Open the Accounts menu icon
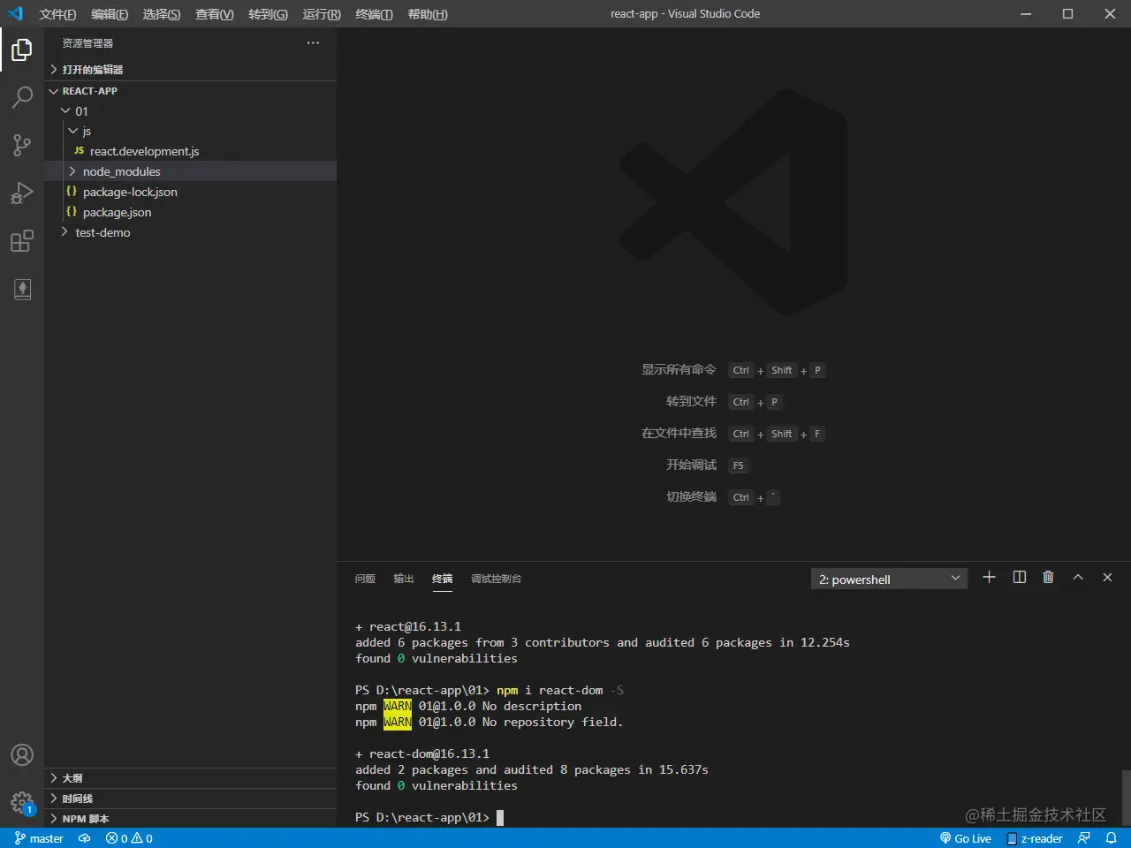The width and height of the screenshot is (1131, 848). [22, 755]
